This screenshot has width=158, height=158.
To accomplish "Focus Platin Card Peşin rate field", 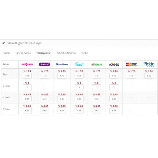I will tap(149, 76).
